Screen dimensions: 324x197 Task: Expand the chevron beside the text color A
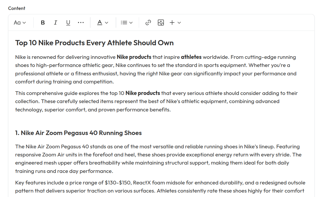click(107, 23)
